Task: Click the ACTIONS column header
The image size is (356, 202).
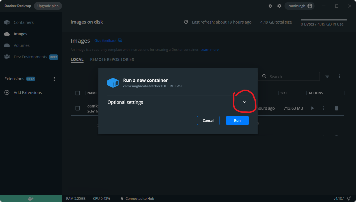Action: 316,93
